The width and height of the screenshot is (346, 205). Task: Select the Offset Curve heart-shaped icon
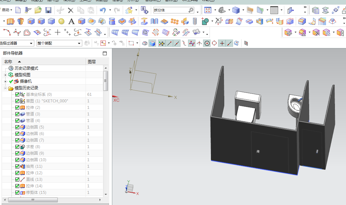pyautogui.click(x=27, y=33)
